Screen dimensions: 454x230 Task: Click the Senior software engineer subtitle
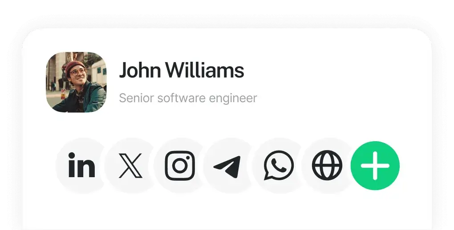tap(188, 98)
